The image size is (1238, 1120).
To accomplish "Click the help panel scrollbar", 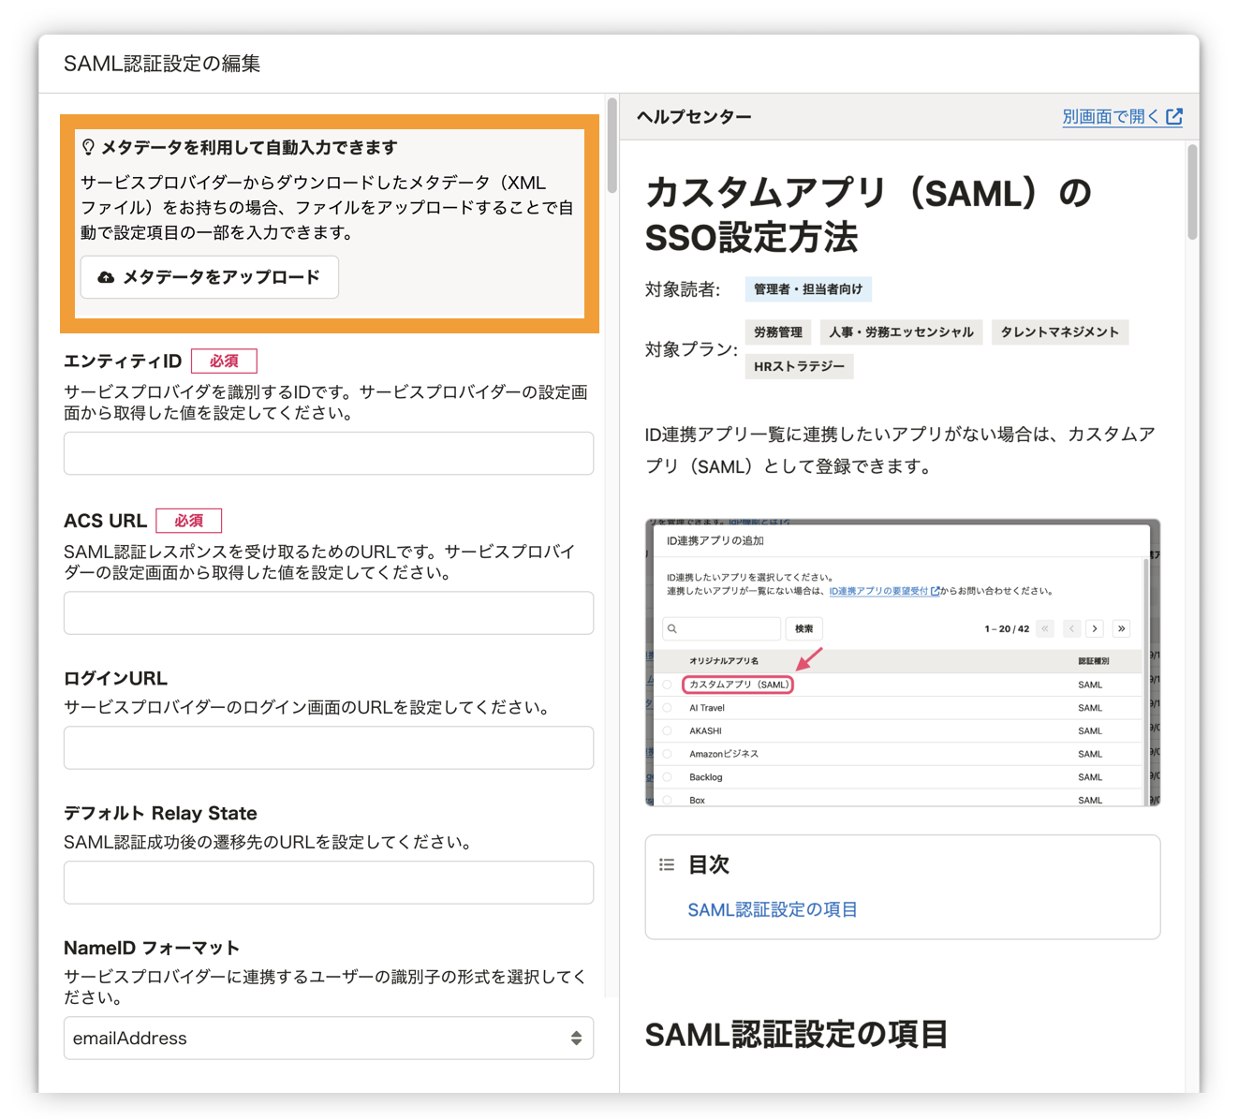I will coord(1191,187).
